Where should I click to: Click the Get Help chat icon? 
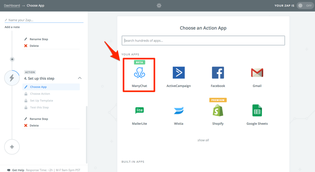tap(9, 170)
